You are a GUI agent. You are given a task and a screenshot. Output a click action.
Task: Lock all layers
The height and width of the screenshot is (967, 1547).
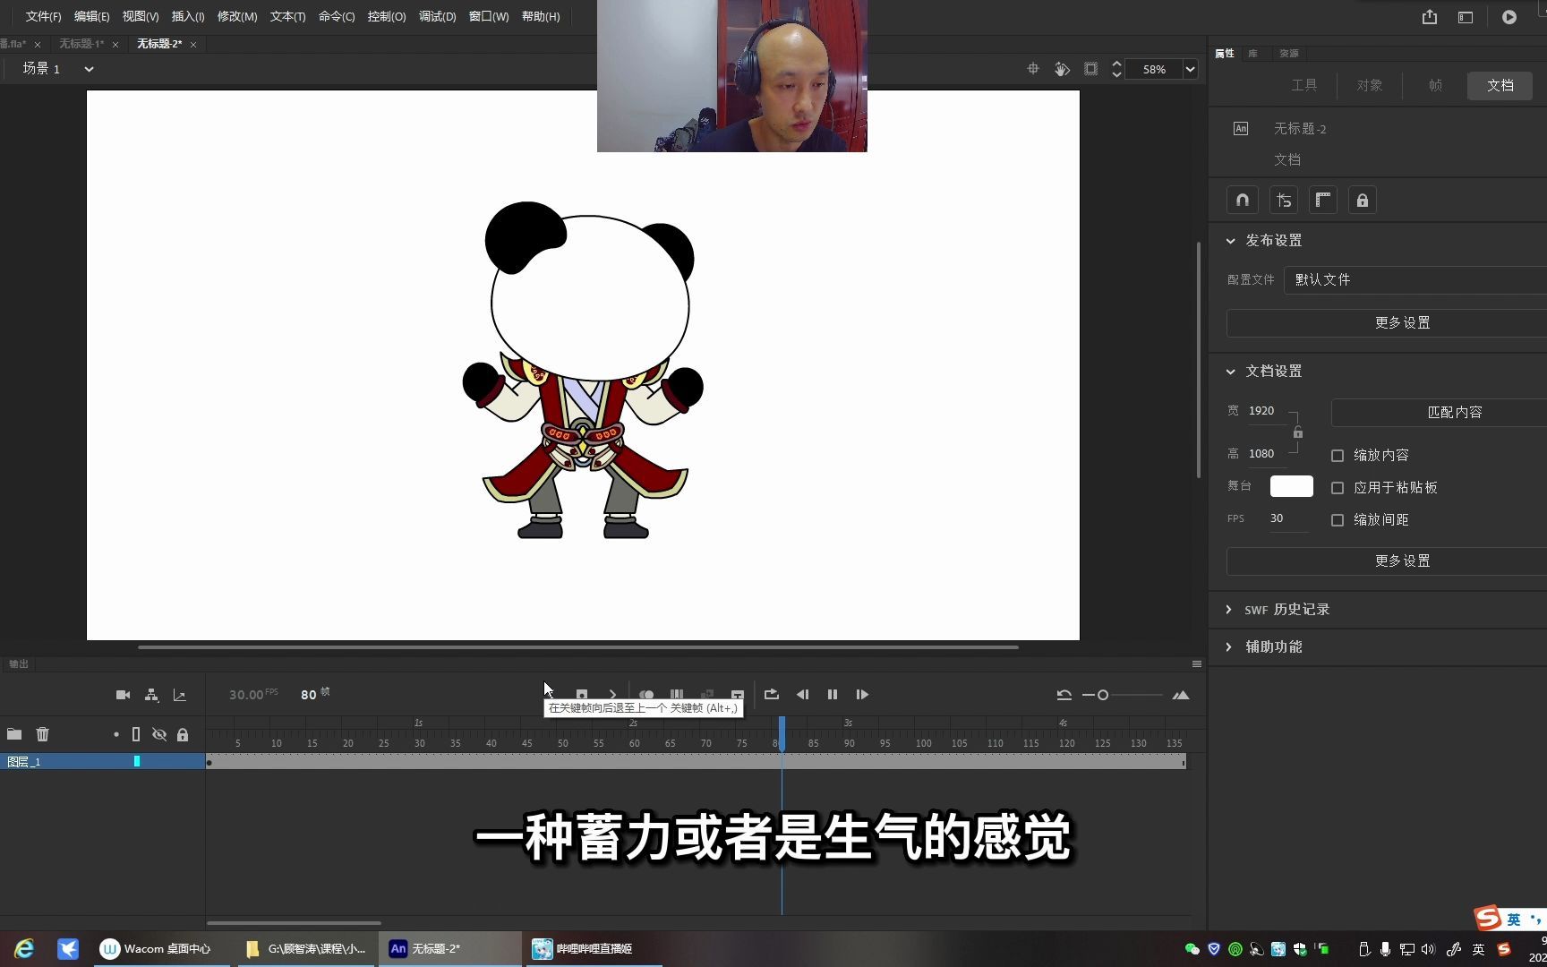(x=183, y=734)
